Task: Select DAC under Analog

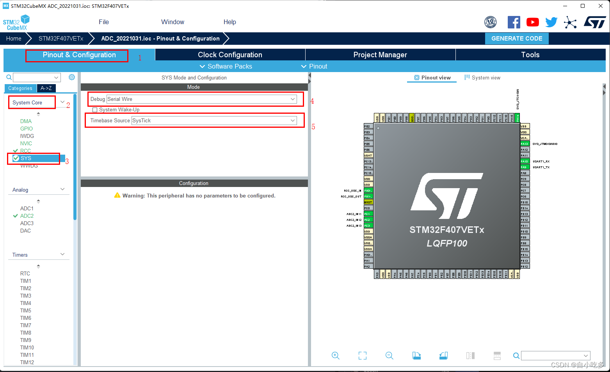Action: (25, 231)
